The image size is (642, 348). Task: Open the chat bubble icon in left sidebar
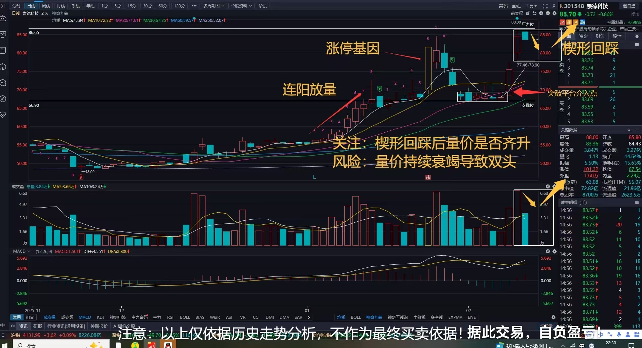click(3, 83)
